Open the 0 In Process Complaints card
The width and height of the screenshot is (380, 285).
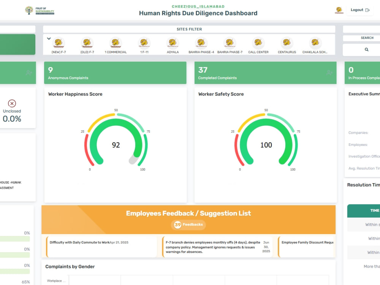click(x=362, y=73)
